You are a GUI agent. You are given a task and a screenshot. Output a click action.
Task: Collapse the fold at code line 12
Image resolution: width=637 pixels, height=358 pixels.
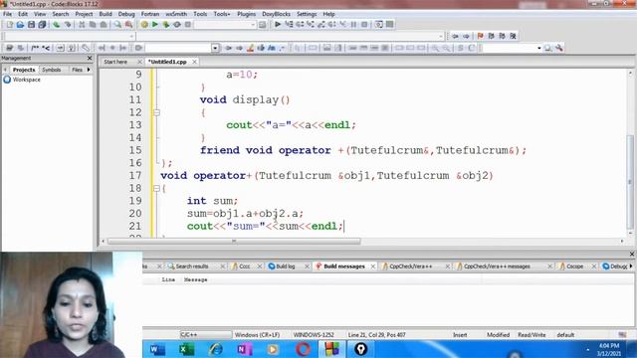pos(157,112)
